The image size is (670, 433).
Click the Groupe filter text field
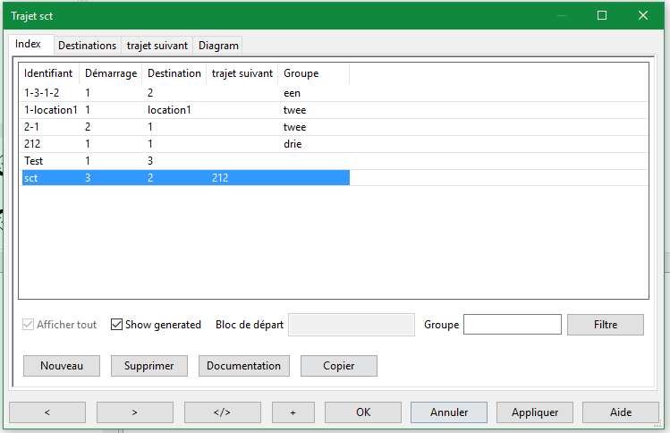coord(512,325)
